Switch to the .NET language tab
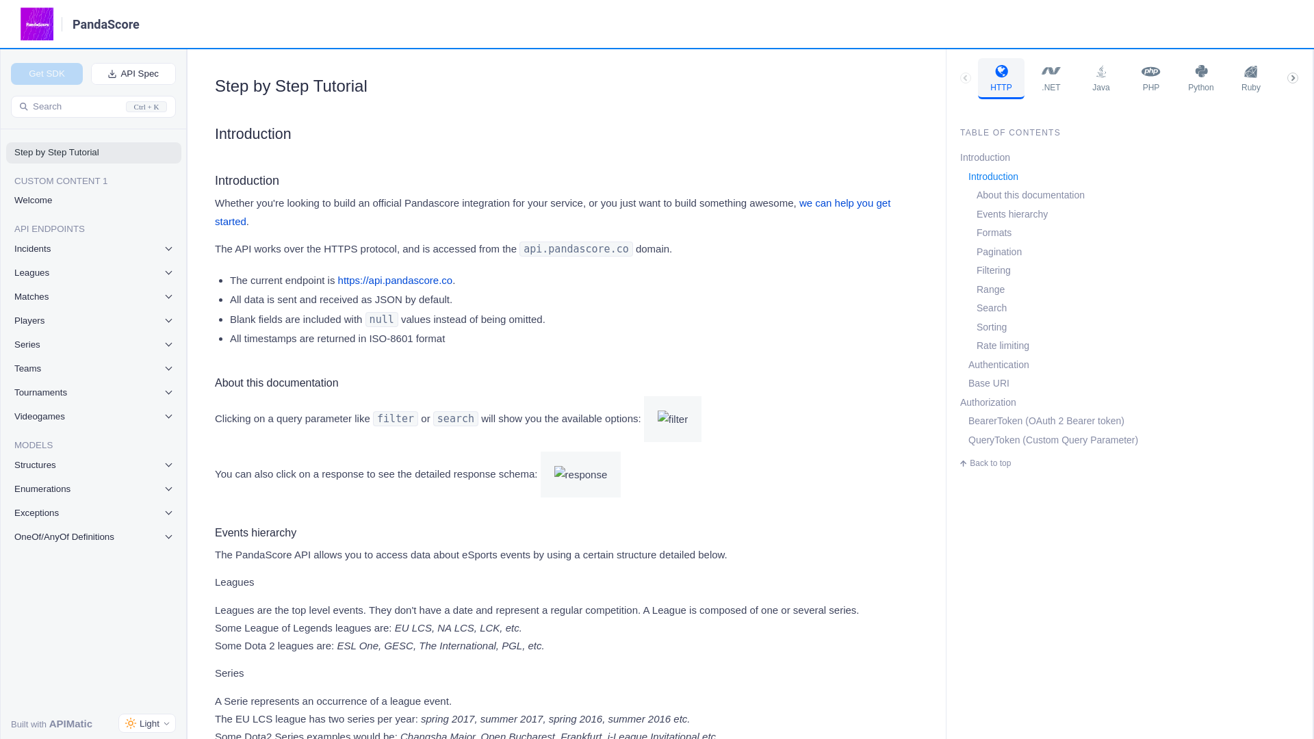 tap(1051, 79)
